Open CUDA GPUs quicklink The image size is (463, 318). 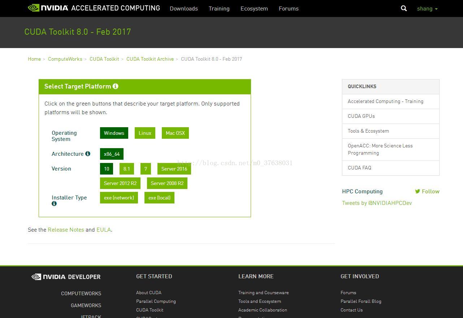391,116
